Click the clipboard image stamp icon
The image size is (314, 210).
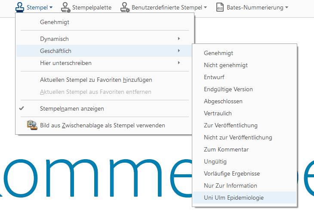pos(32,125)
